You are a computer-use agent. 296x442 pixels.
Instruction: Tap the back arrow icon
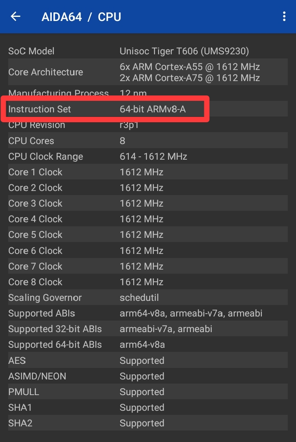pos(16,16)
